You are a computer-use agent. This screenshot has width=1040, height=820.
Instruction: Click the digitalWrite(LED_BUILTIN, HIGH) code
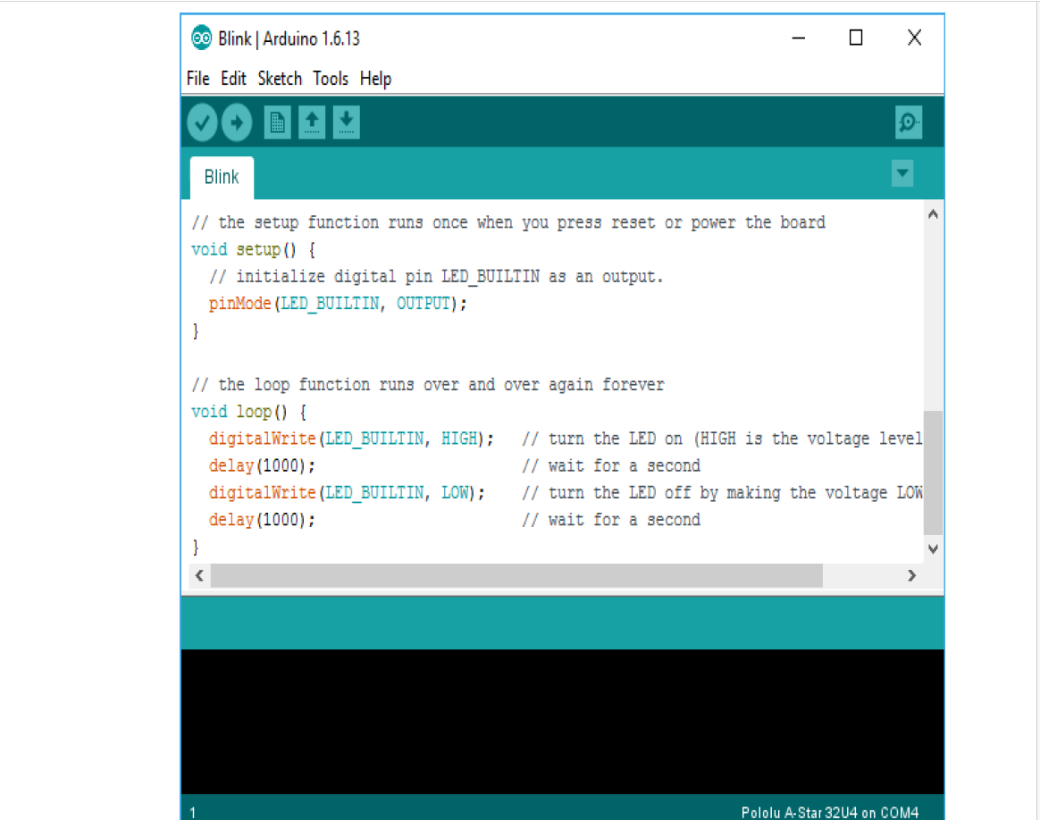pyautogui.click(x=351, y=439)
